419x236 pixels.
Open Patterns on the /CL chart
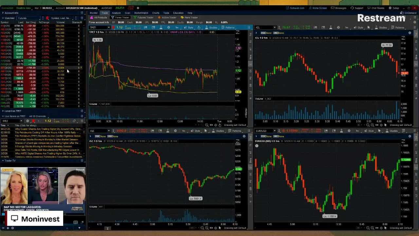398,28
